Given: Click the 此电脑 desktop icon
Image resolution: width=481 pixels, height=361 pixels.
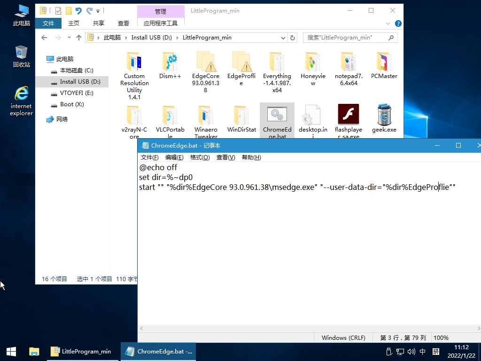Looking at the screenshot, I should tap(22, 16).
